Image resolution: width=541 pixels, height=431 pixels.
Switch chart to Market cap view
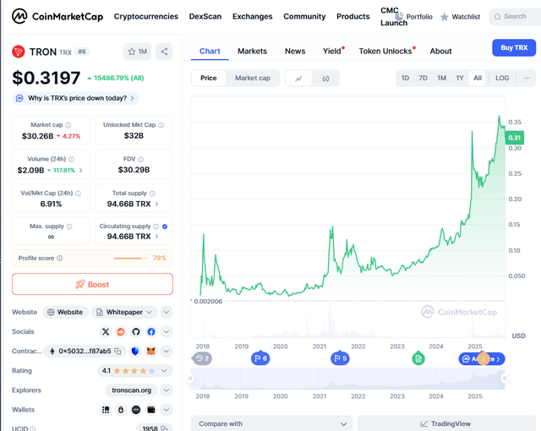(252, 79)
